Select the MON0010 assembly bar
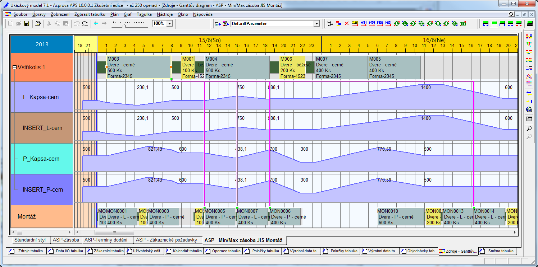 click(x=401, y=216)
